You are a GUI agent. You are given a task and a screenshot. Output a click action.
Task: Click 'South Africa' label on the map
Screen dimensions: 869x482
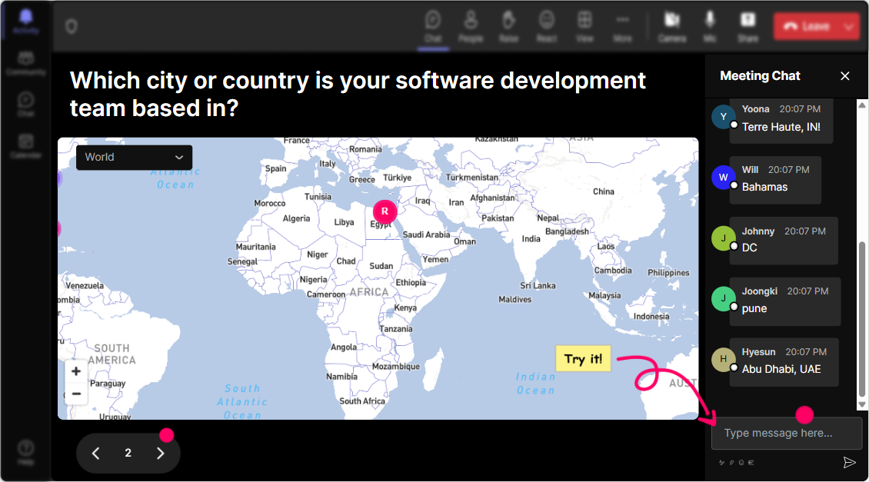pos(362,401)
